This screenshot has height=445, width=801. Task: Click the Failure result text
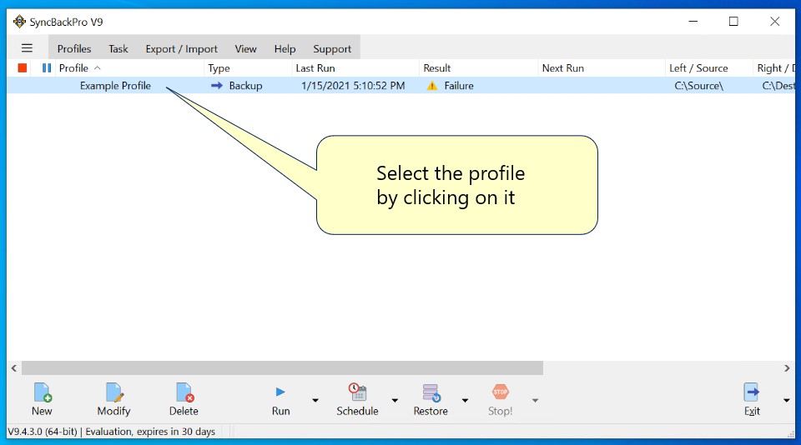pyautogui.click(x=459, y=86)
